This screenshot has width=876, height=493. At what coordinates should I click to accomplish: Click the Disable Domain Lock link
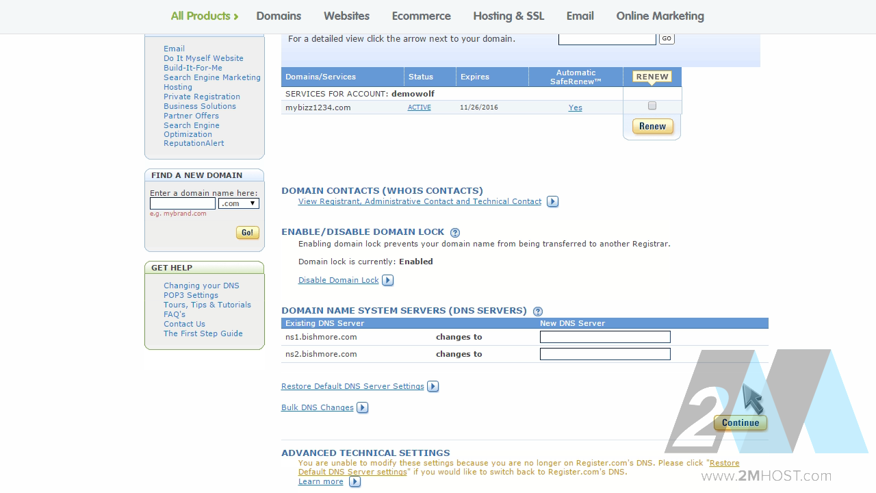click(338, 280)
